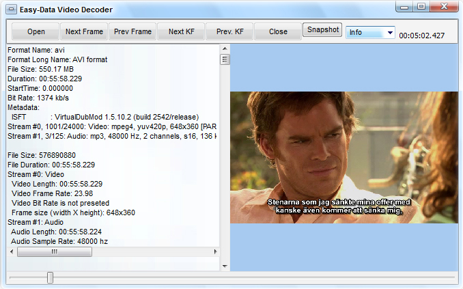463x289 pixels.
Task: Select the 'Stream #1: Audio' line
Action: [36, 222]
